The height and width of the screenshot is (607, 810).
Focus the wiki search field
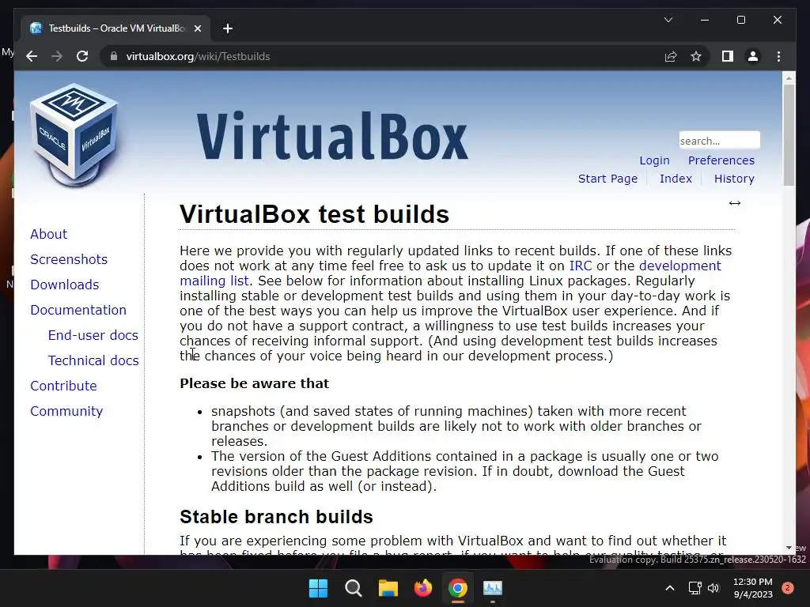click(719, 141)
